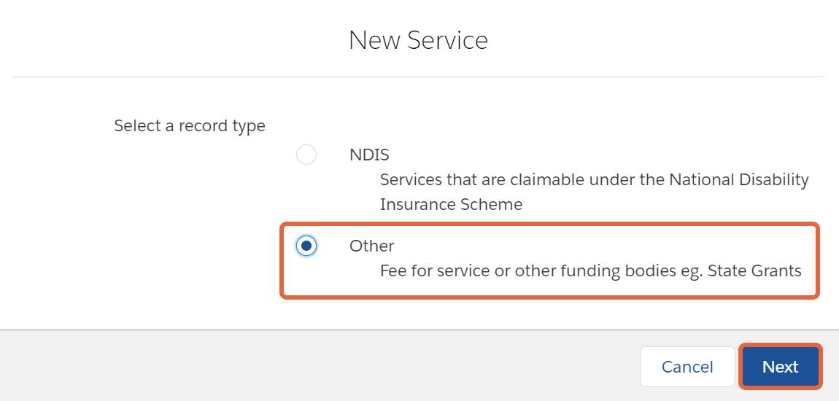Click the Next button
Viewport: 839px width, 401px height.
[780, 367]
